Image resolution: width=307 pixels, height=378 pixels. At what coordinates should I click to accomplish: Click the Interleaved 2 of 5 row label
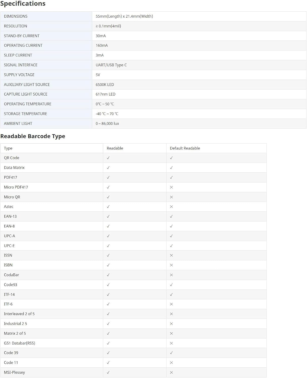pos(19,314)
